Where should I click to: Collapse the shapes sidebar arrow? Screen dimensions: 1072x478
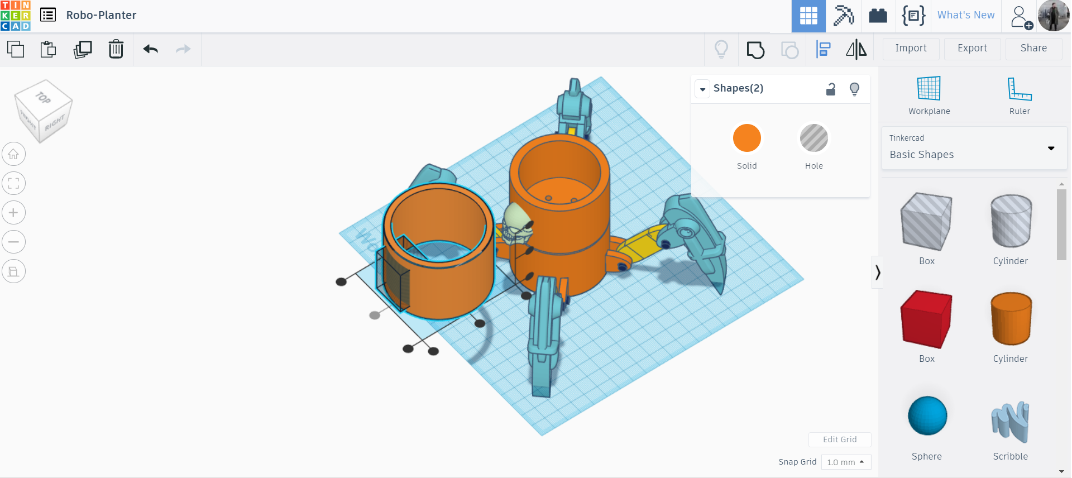click(877, 273)
